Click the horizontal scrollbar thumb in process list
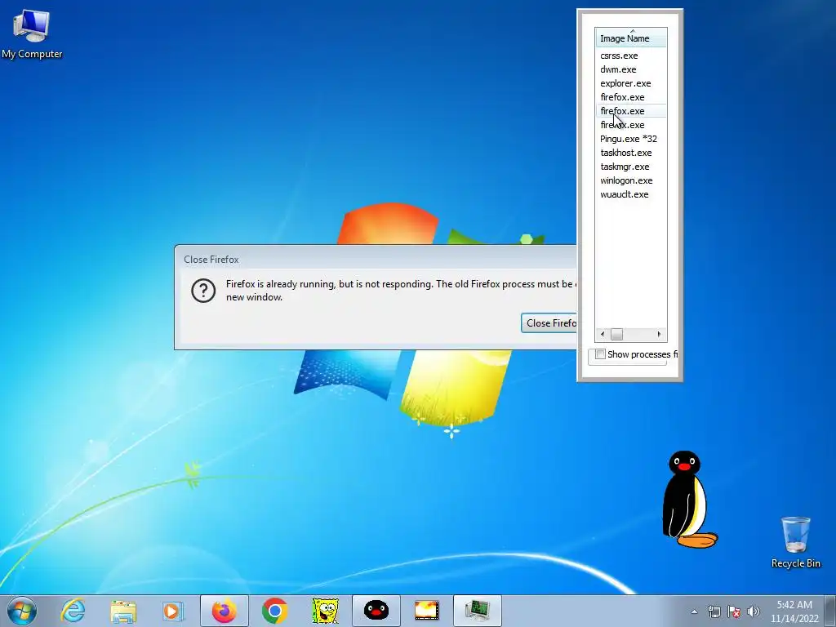Screen dimensions: 836x627 tap(616, 334)
